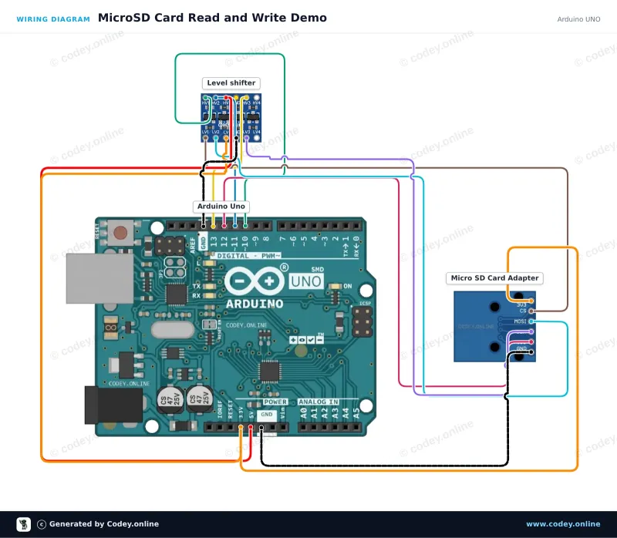Click the level shifter LV4 pin

point(257,138)
